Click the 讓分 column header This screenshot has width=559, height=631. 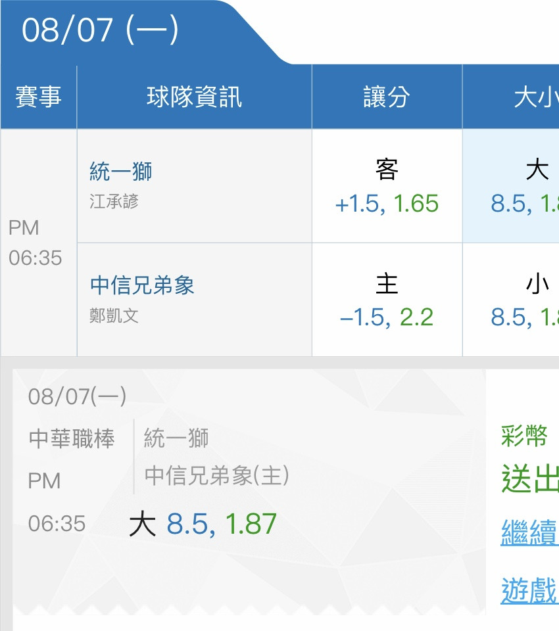[387, 97]
